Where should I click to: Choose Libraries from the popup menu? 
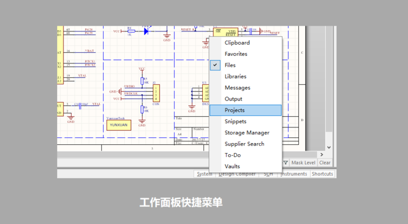coord(245,76)
